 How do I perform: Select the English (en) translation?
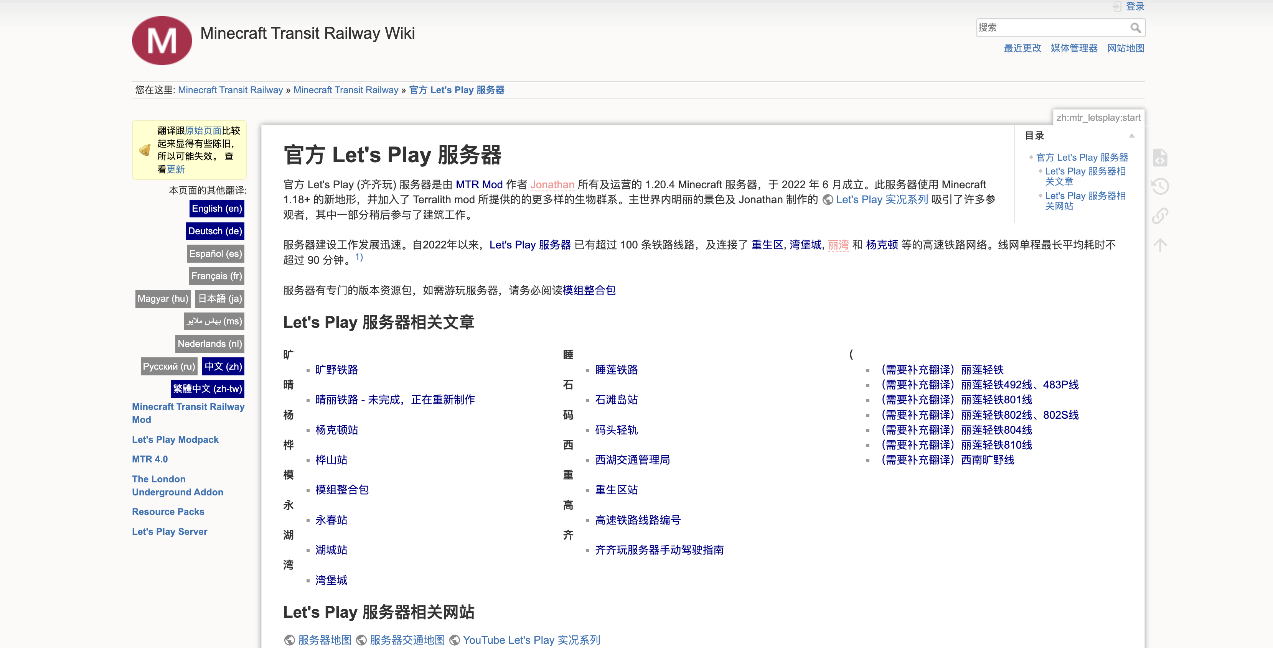[216, 209]
